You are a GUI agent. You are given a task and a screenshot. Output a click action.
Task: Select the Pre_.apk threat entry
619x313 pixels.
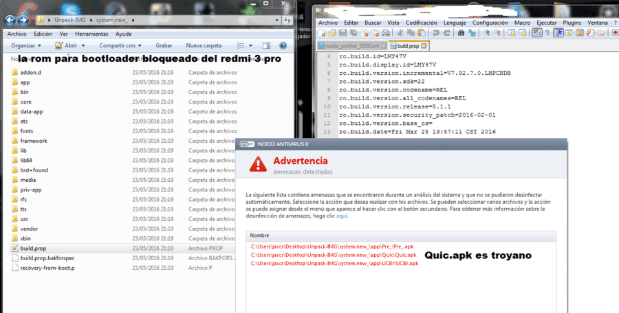tap(332, 247)
